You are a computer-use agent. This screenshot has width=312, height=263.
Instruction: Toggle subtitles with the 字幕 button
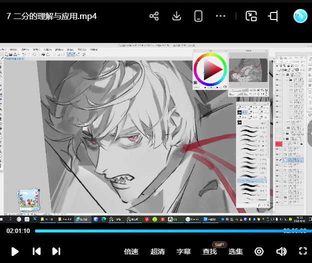click(183, 251)
